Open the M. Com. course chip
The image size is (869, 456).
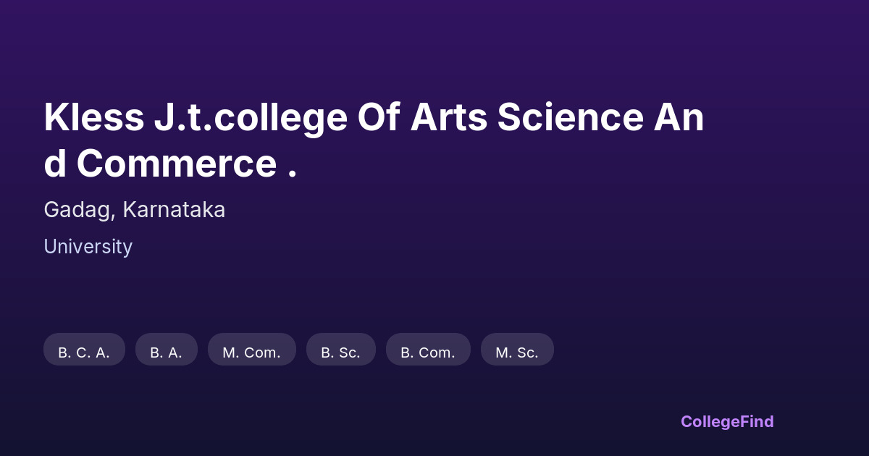click(x=251, y=352)
